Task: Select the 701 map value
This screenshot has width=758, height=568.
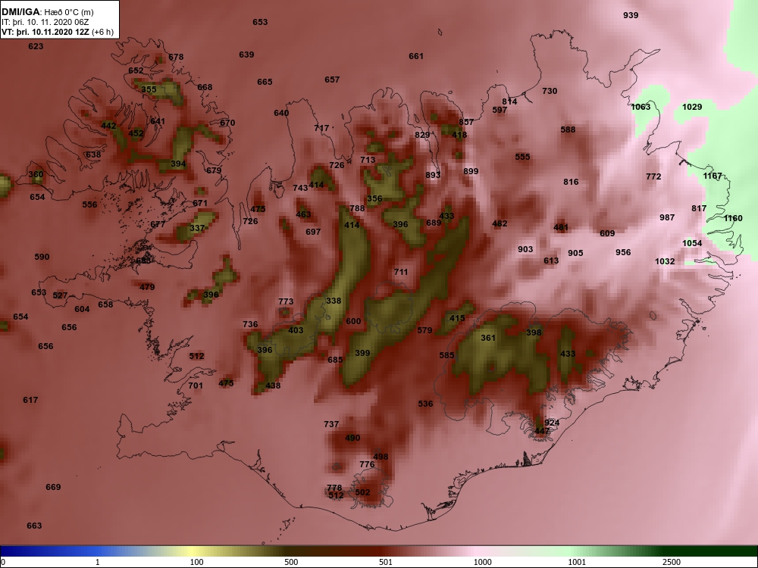Action: click(x=196, y=385)
